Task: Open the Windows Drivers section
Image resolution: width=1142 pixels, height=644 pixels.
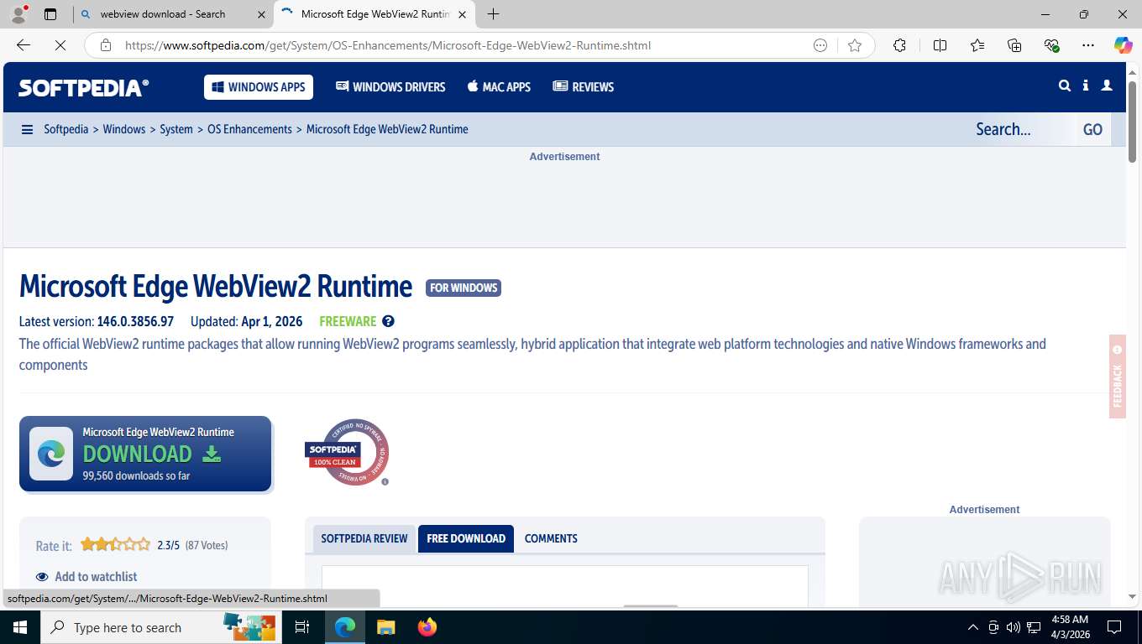Action: [x=390, y=87]
